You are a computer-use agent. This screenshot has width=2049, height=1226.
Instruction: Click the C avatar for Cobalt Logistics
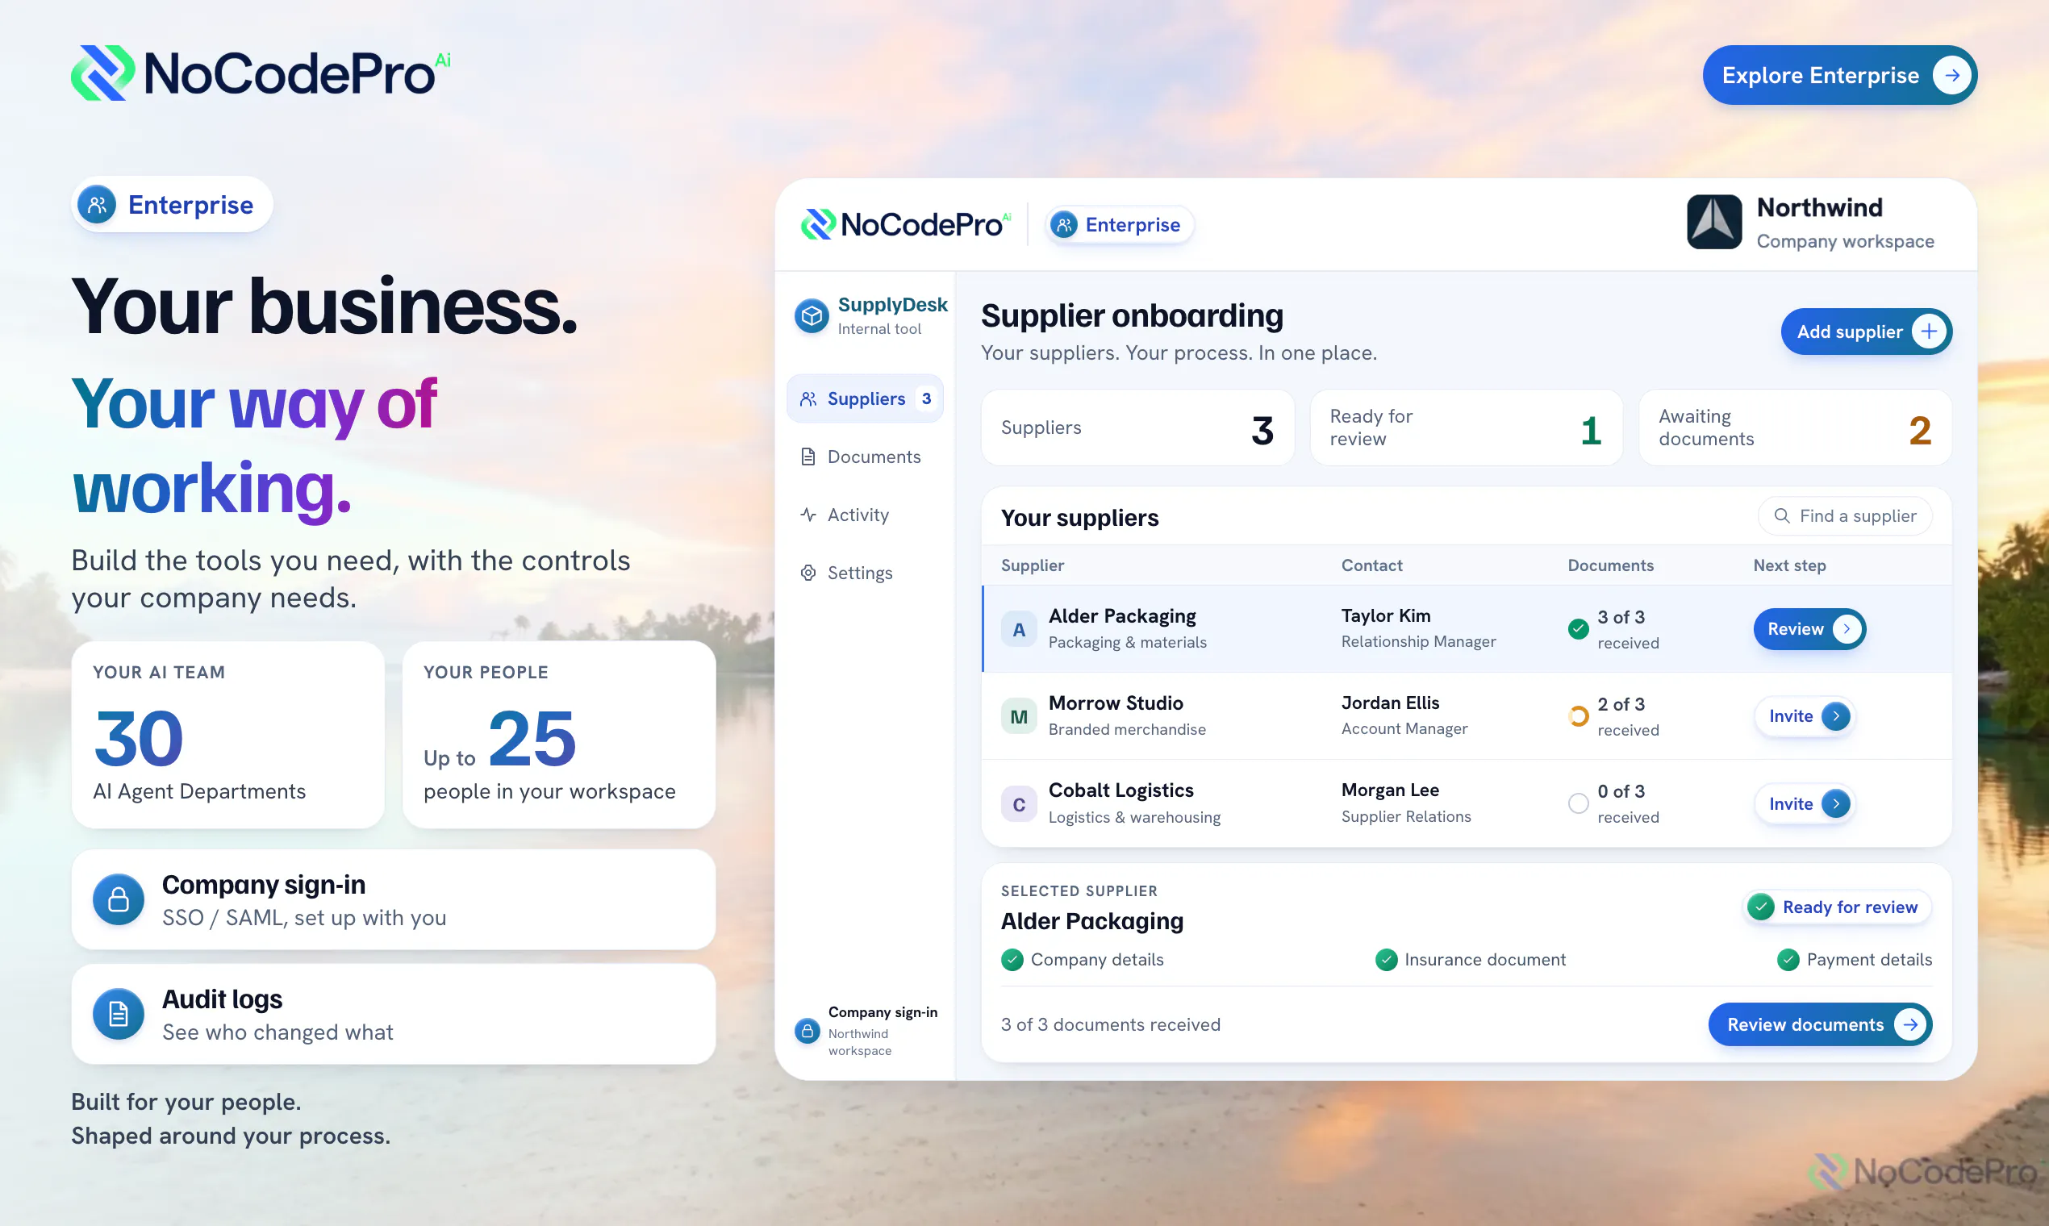click(x=1019, y=804)
